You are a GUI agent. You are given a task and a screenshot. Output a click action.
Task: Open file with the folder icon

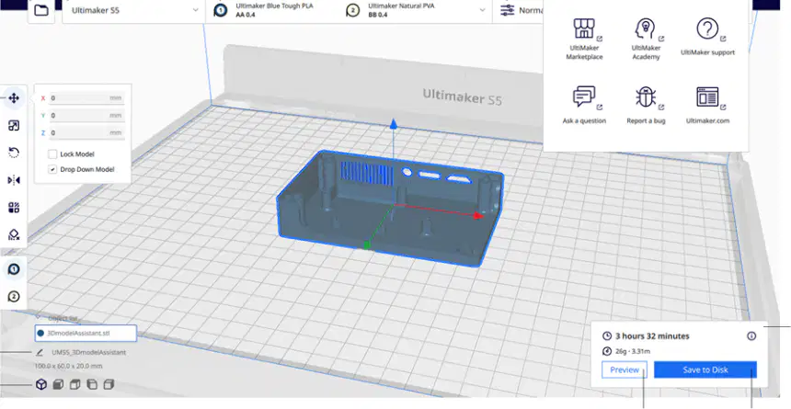click(41, 10)
